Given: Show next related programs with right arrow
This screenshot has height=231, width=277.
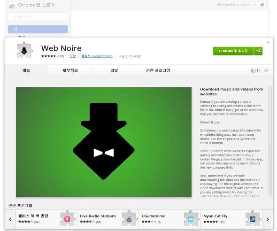Looking at the screenshot, I should 268,219.
